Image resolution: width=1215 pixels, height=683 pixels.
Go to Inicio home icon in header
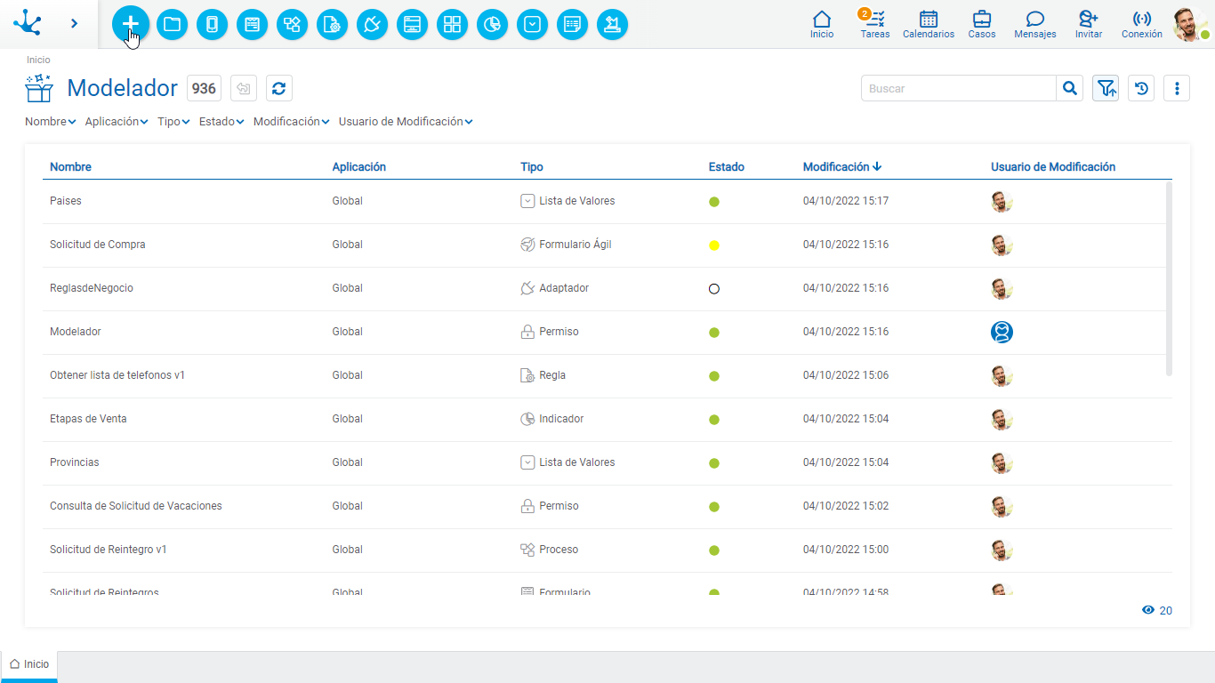pyautogui.click(x=822, y=24)
